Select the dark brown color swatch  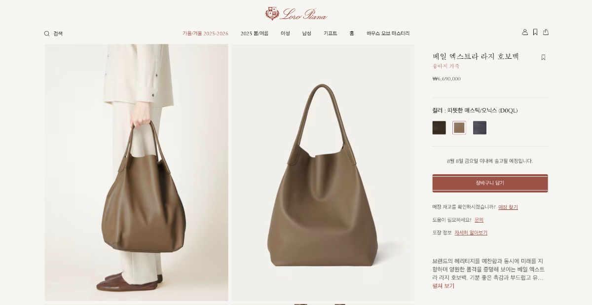point(439,128)
